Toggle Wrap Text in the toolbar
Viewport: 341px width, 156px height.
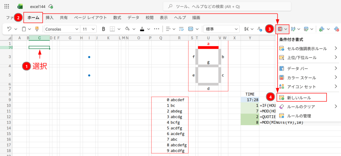[x=181, y=29]
